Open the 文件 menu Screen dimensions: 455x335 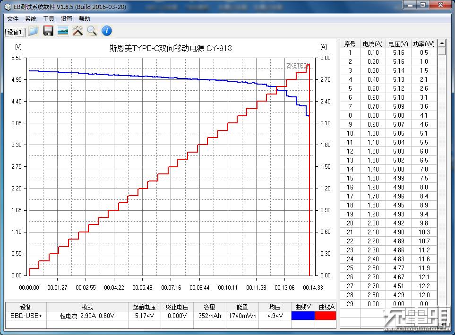coord(13,19)
